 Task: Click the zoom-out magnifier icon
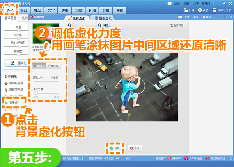point(69,25)
